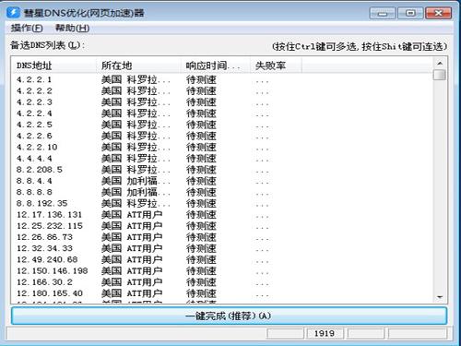Select DNS row 4.2.2.3

(x=222, y=102)
